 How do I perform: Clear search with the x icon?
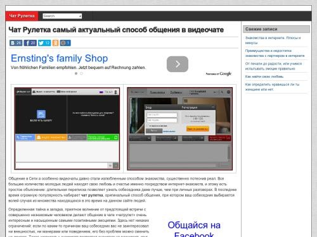coord(80,16)
